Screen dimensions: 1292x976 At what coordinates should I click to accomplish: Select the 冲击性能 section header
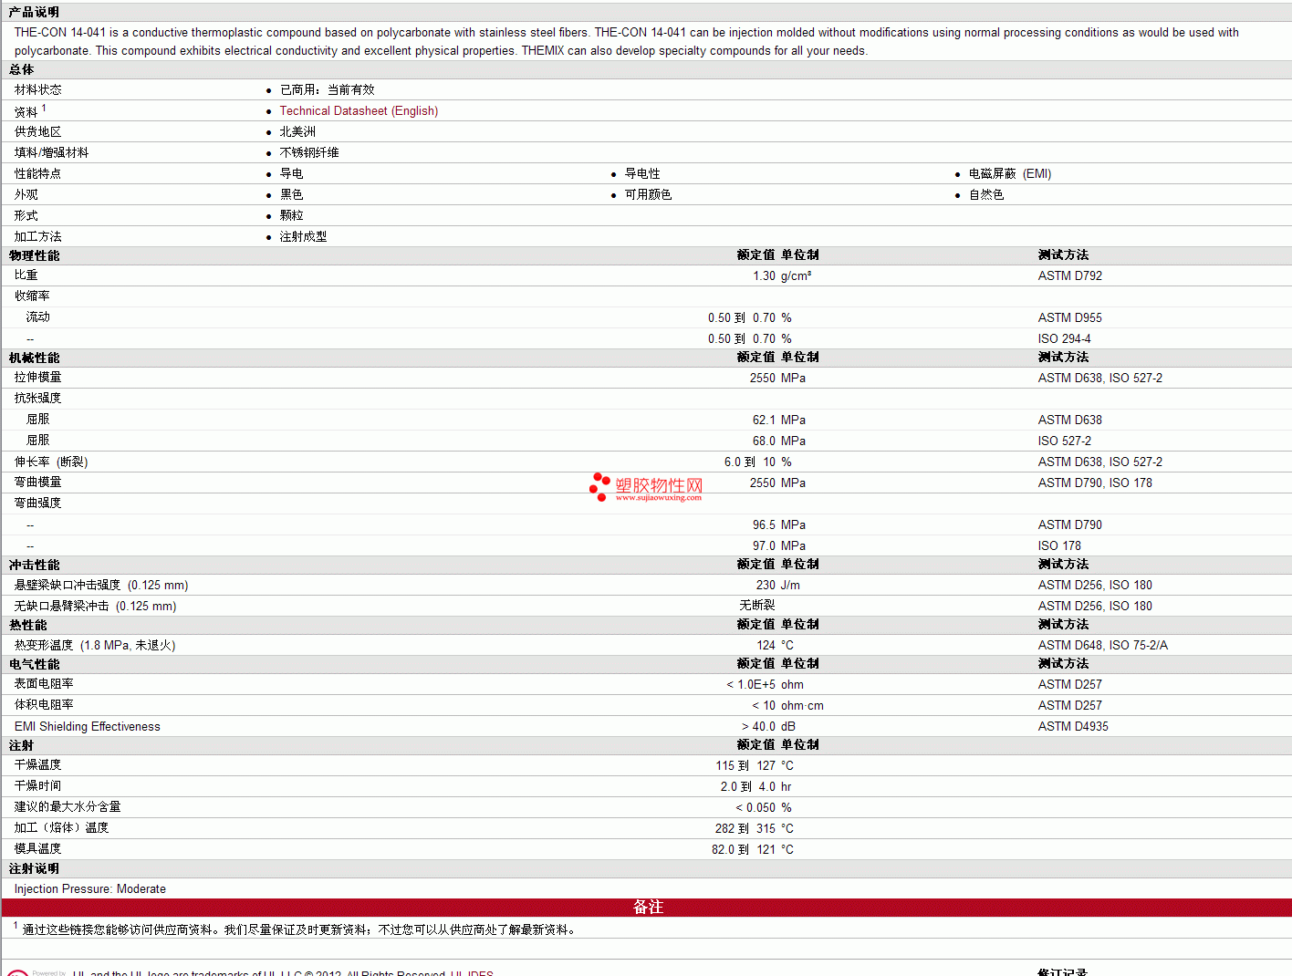coord(34,565)
